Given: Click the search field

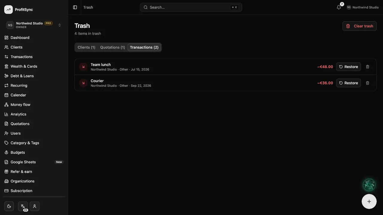Looking at the screenshot, I should tap(191, 7).
